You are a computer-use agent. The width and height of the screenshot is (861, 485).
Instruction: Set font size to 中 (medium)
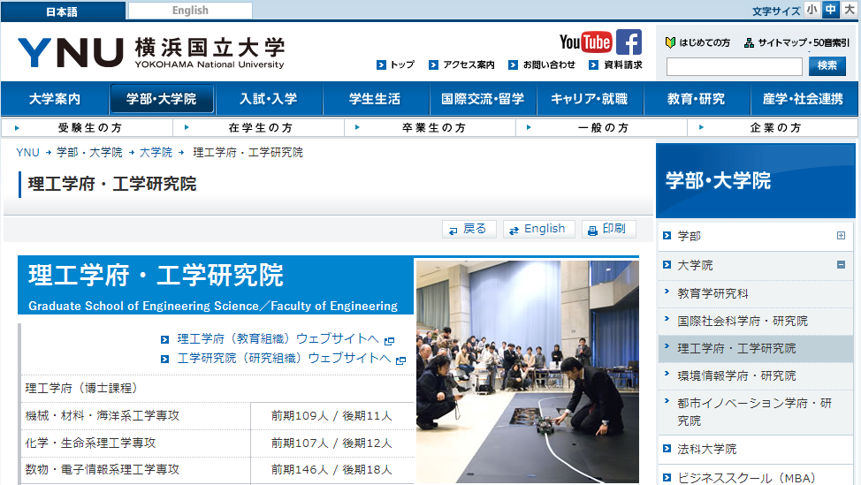tap(830, 10)
